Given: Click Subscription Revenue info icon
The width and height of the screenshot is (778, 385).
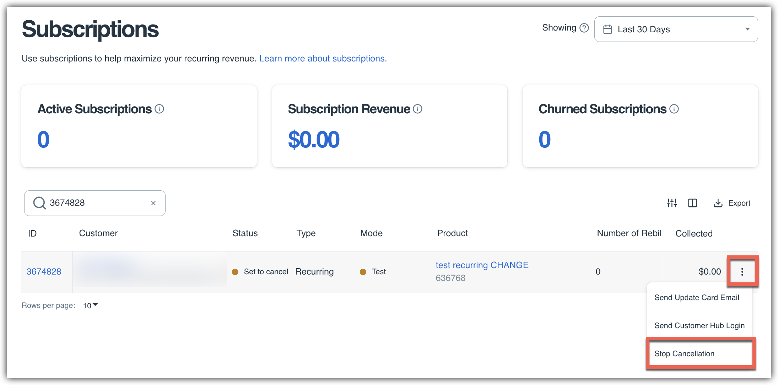Looking at the screenshot, I should click(x=418, y=109).
